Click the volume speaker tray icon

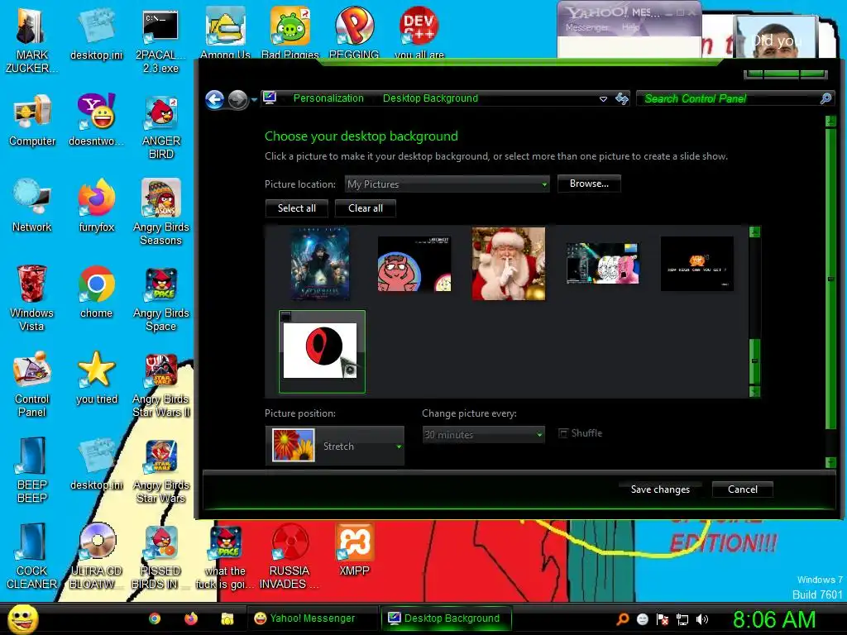tap(701, 619)
